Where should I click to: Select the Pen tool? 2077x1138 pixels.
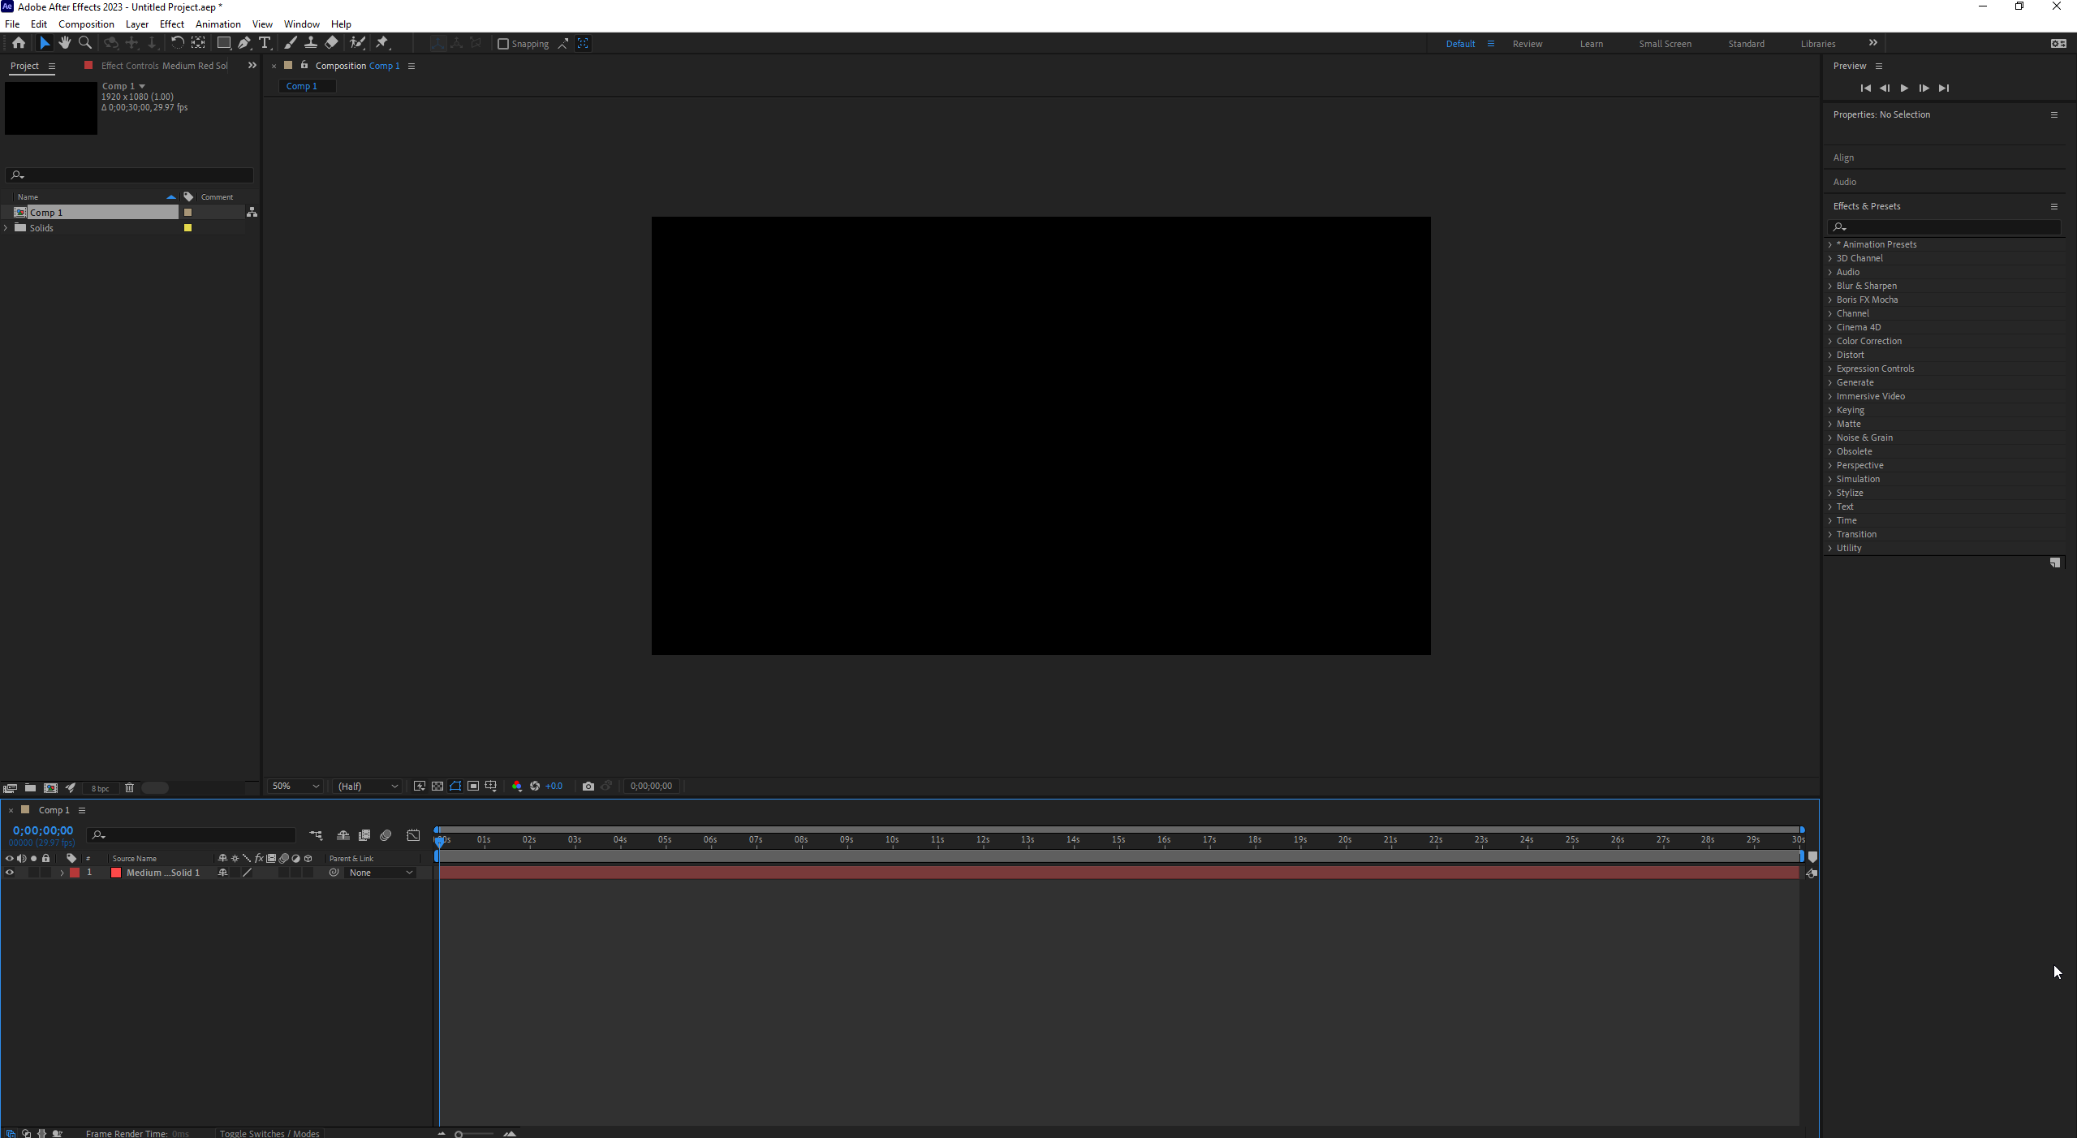[244, 43]
